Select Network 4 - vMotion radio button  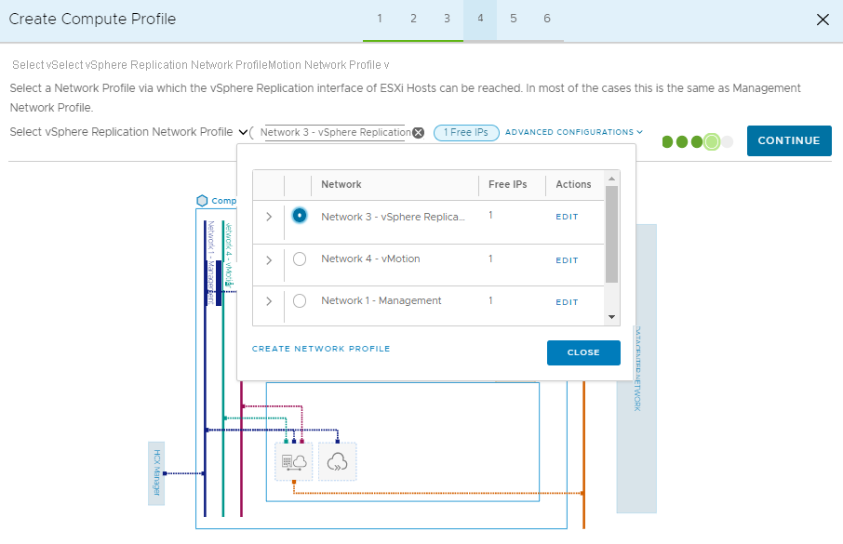(300, 259)
